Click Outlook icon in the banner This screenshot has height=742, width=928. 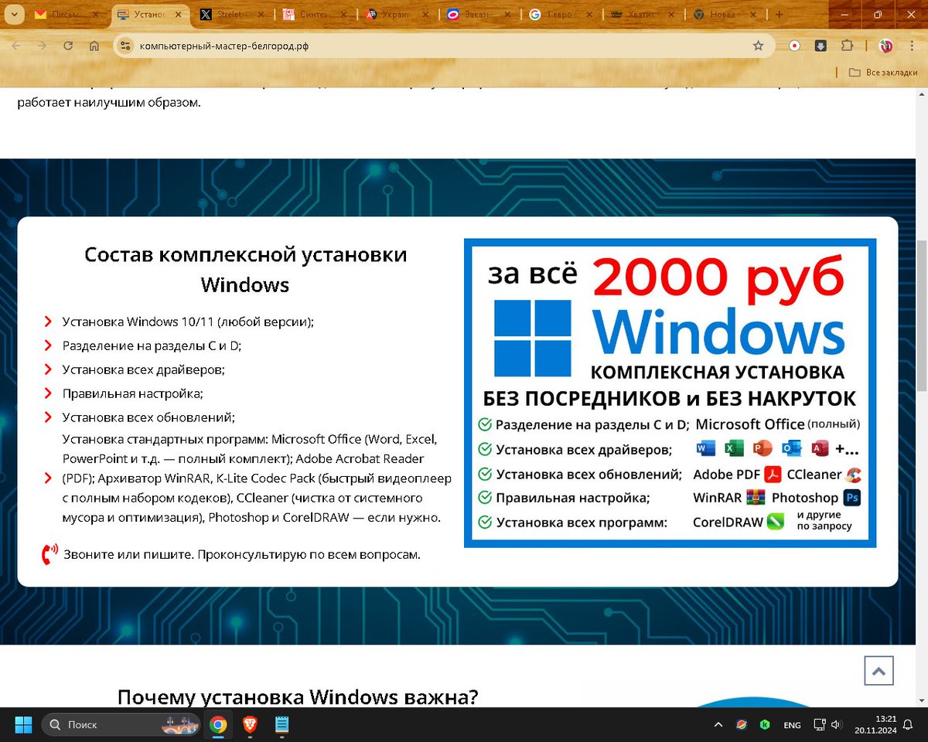(791, 448)
